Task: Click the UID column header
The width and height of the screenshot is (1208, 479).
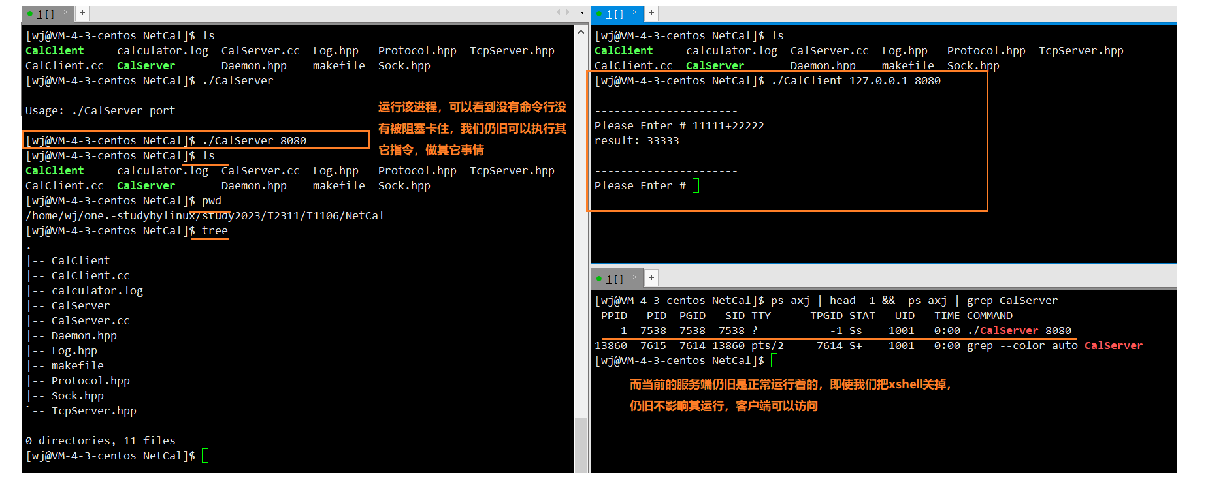Action: [905, 315]
